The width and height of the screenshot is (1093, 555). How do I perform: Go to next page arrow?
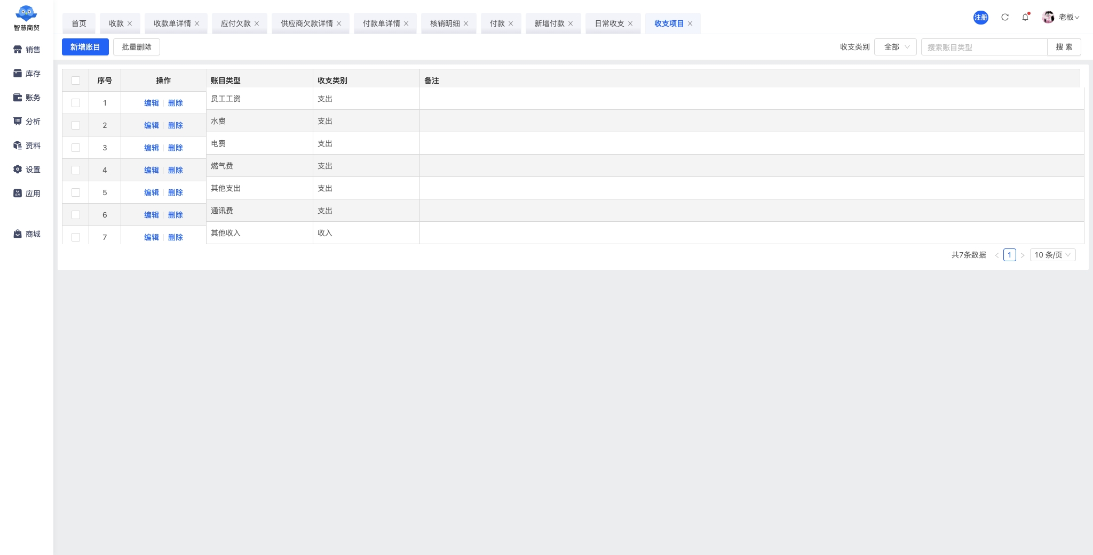tap(1023, 255)
